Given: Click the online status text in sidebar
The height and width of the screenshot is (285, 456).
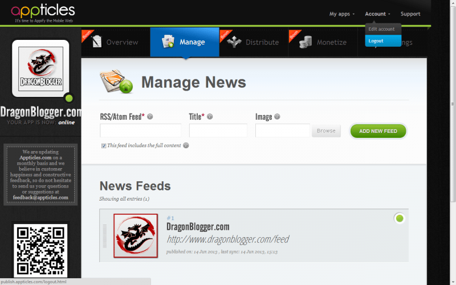Looking at the screenshot, I should point(66,123).
